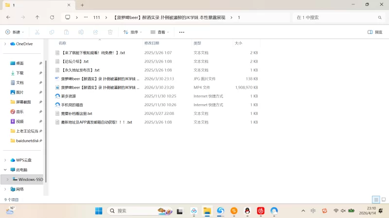Click the Delete trash icon in the toolbar

110,32
